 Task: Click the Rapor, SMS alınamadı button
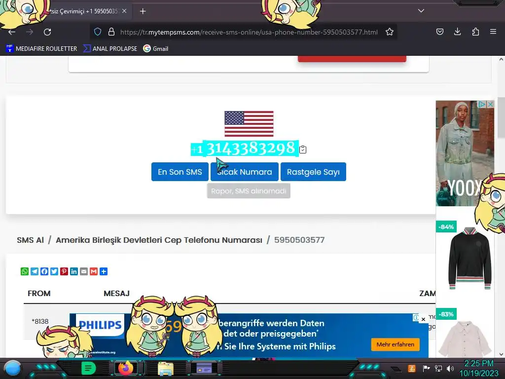point(249,191)
